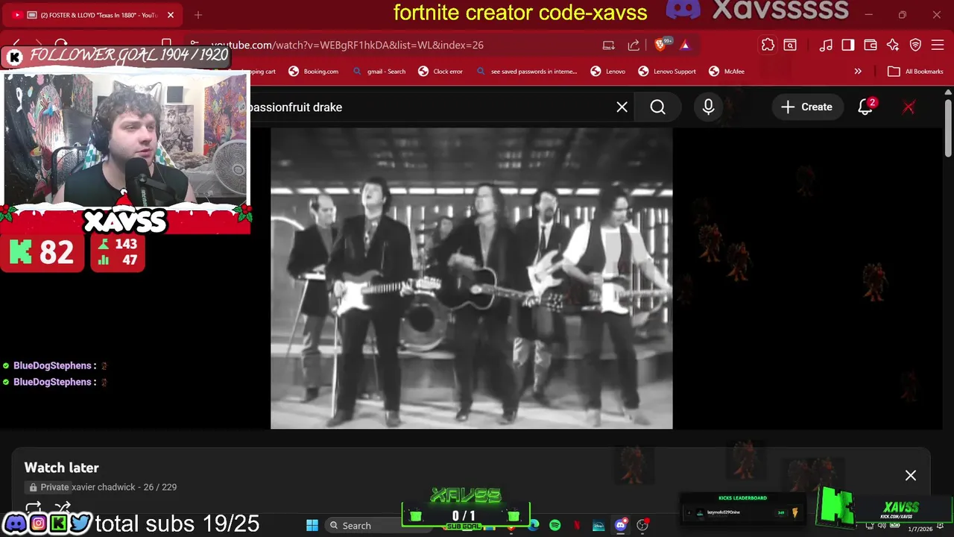
Task: Open Brave Rewards triangle icon
Action: tap(685, 45)
